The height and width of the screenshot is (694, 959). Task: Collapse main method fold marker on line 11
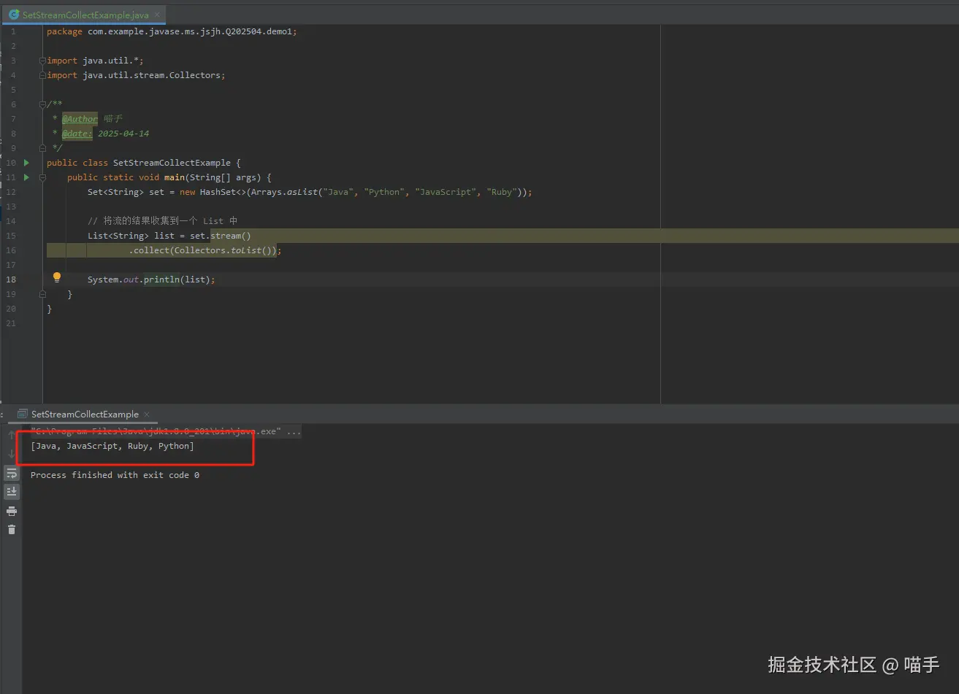pos(42,177)
